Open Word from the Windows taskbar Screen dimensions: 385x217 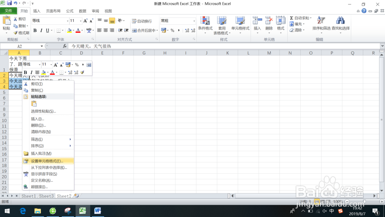coord(97,210)
